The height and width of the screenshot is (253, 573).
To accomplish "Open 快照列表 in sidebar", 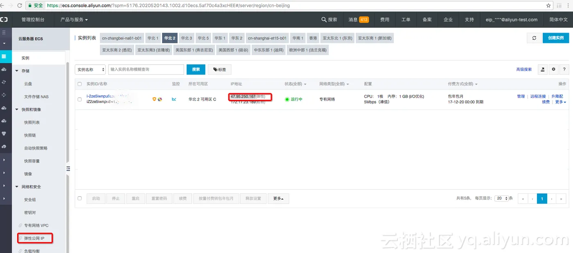I will click(x=32, y=122).
